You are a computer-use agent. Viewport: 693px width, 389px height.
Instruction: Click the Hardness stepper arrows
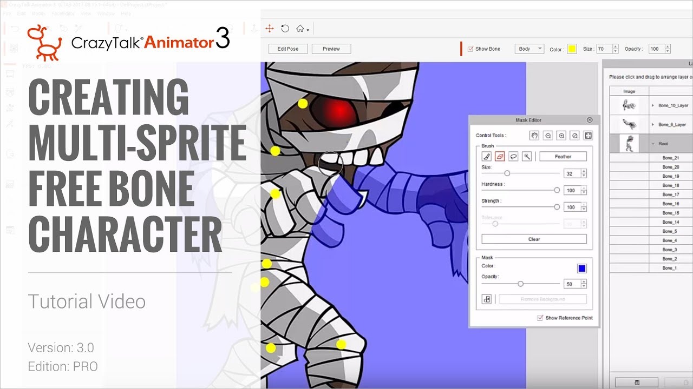tap(584, 191)
